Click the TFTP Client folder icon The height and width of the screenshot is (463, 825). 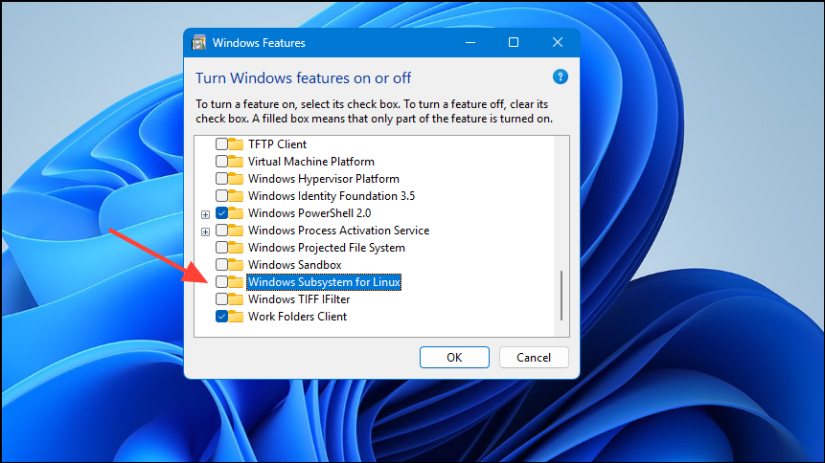[x=236, y=144]
